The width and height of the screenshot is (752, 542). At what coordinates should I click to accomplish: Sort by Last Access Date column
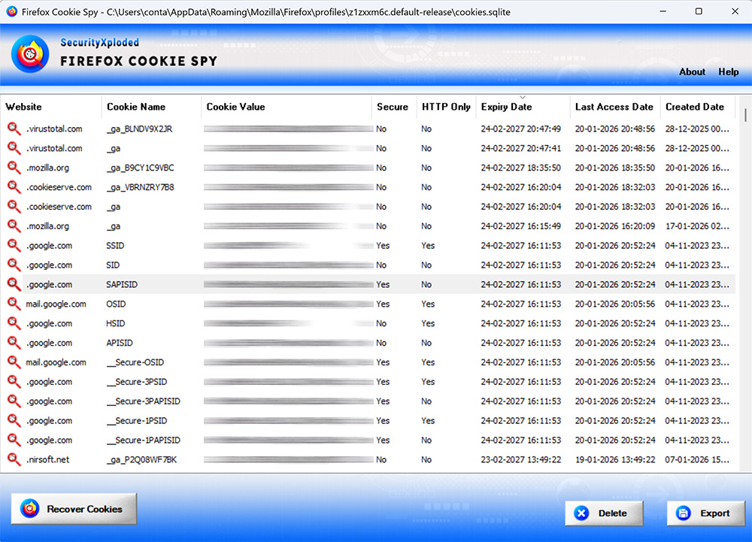coord(614,107)
